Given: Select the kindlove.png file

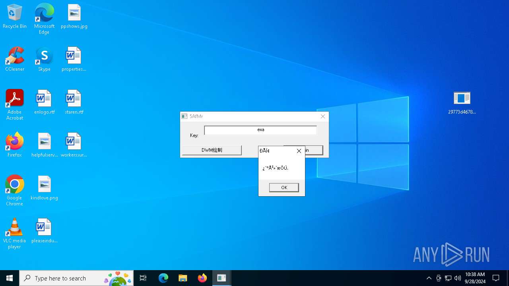Looking at the screenshot, I should tap(44, 188).
